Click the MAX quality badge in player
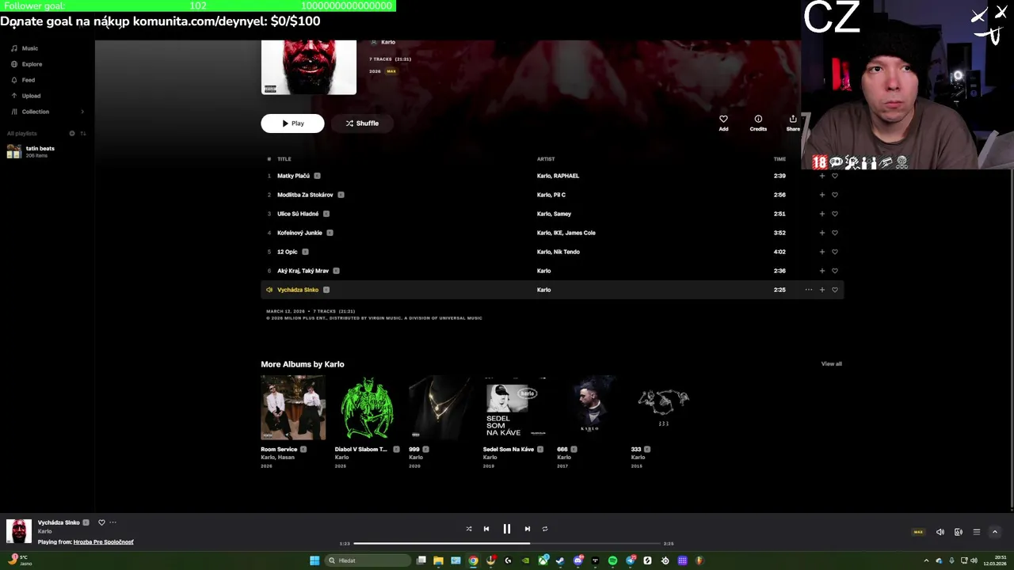 pos(918,532)
